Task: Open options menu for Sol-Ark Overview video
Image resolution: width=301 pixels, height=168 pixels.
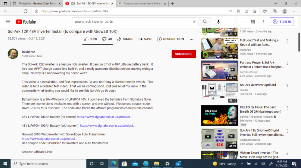Action: (x=287, y=86)
